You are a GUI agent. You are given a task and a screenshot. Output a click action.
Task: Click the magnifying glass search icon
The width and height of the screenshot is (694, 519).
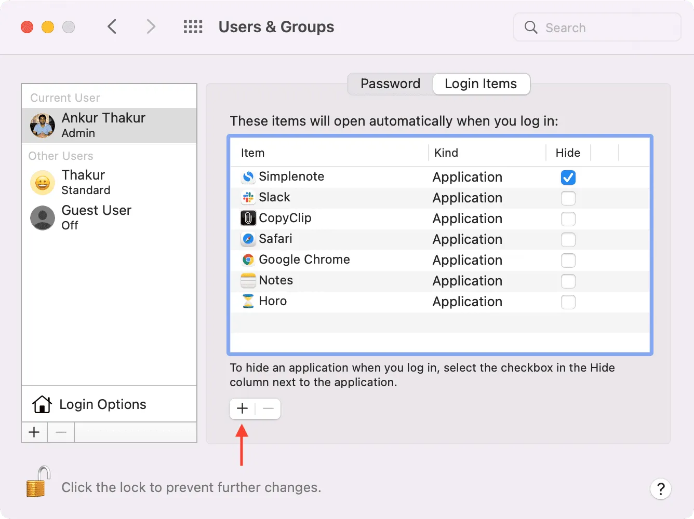click(530, 27)
